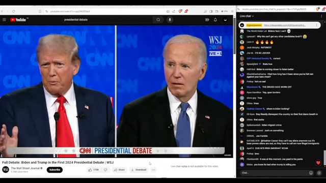The image size is (326, 183).
Task: Go to the YouTube home logo
Action: pyautogui.click(x=18, y=20)
